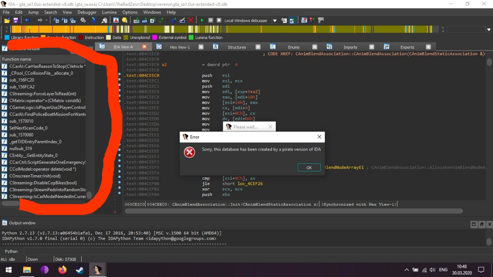Screen dimensions: 493x277
Task: Open the Windows menu
Action: pos(152,12)
